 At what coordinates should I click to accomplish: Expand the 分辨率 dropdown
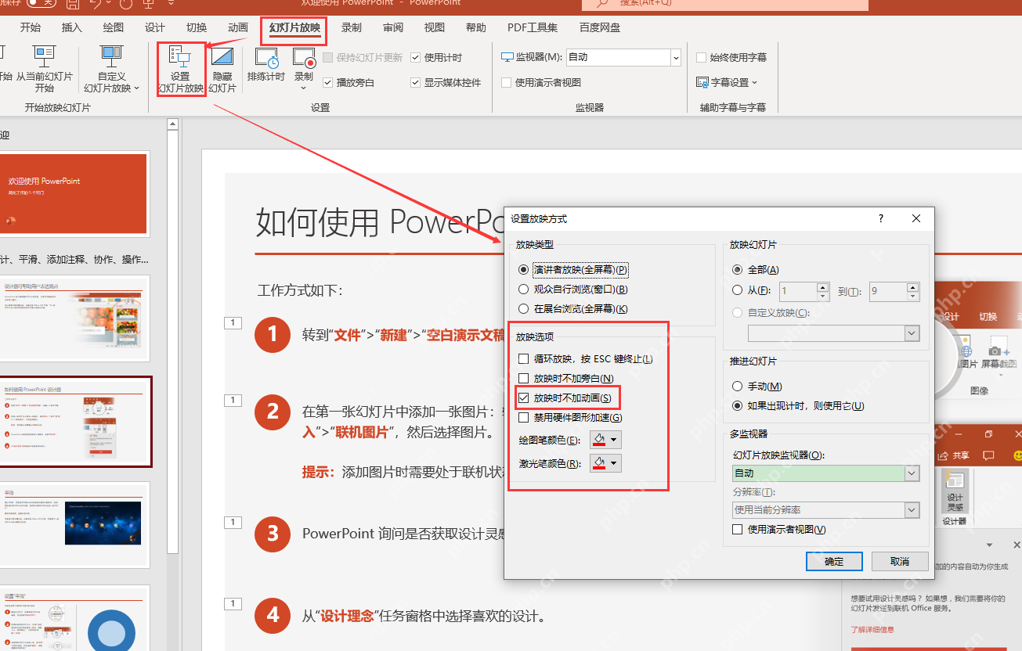click(x=912, y=510)
